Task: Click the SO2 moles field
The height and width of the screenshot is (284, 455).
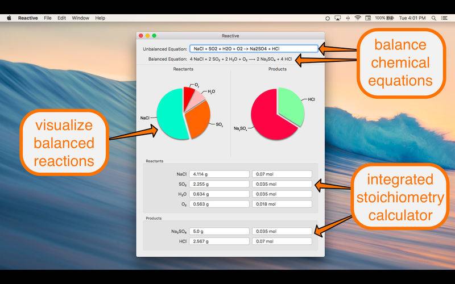Action: (282, 184)
